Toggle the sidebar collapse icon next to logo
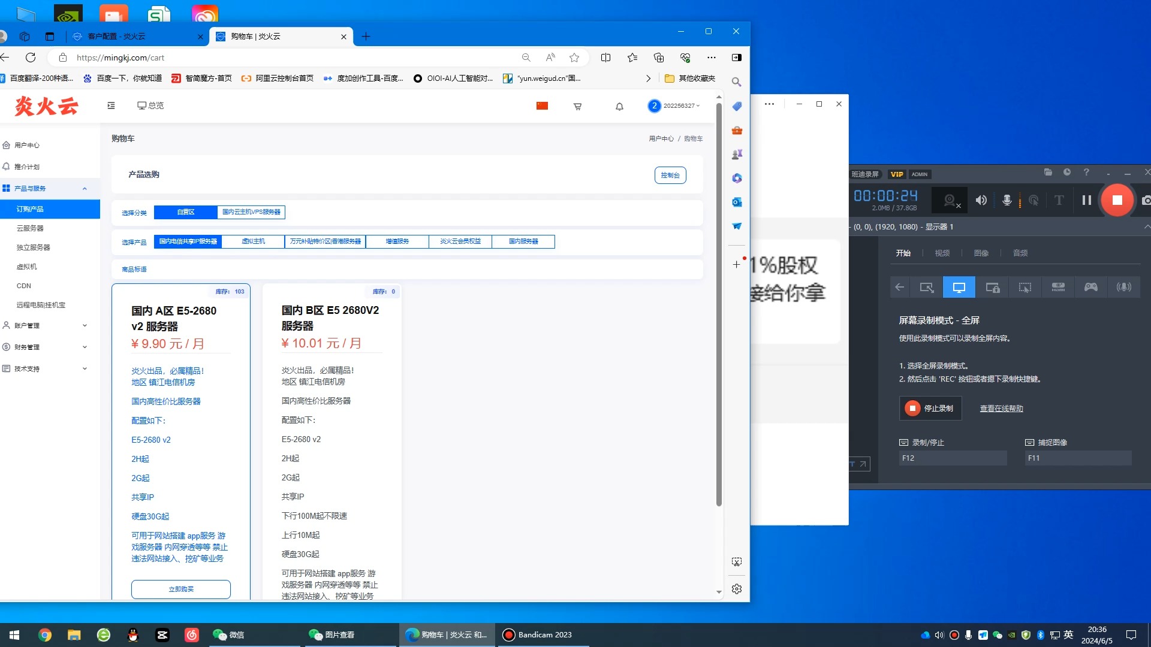The width and height of the screenshot is (1151, 647). click(x=111, y=105)
